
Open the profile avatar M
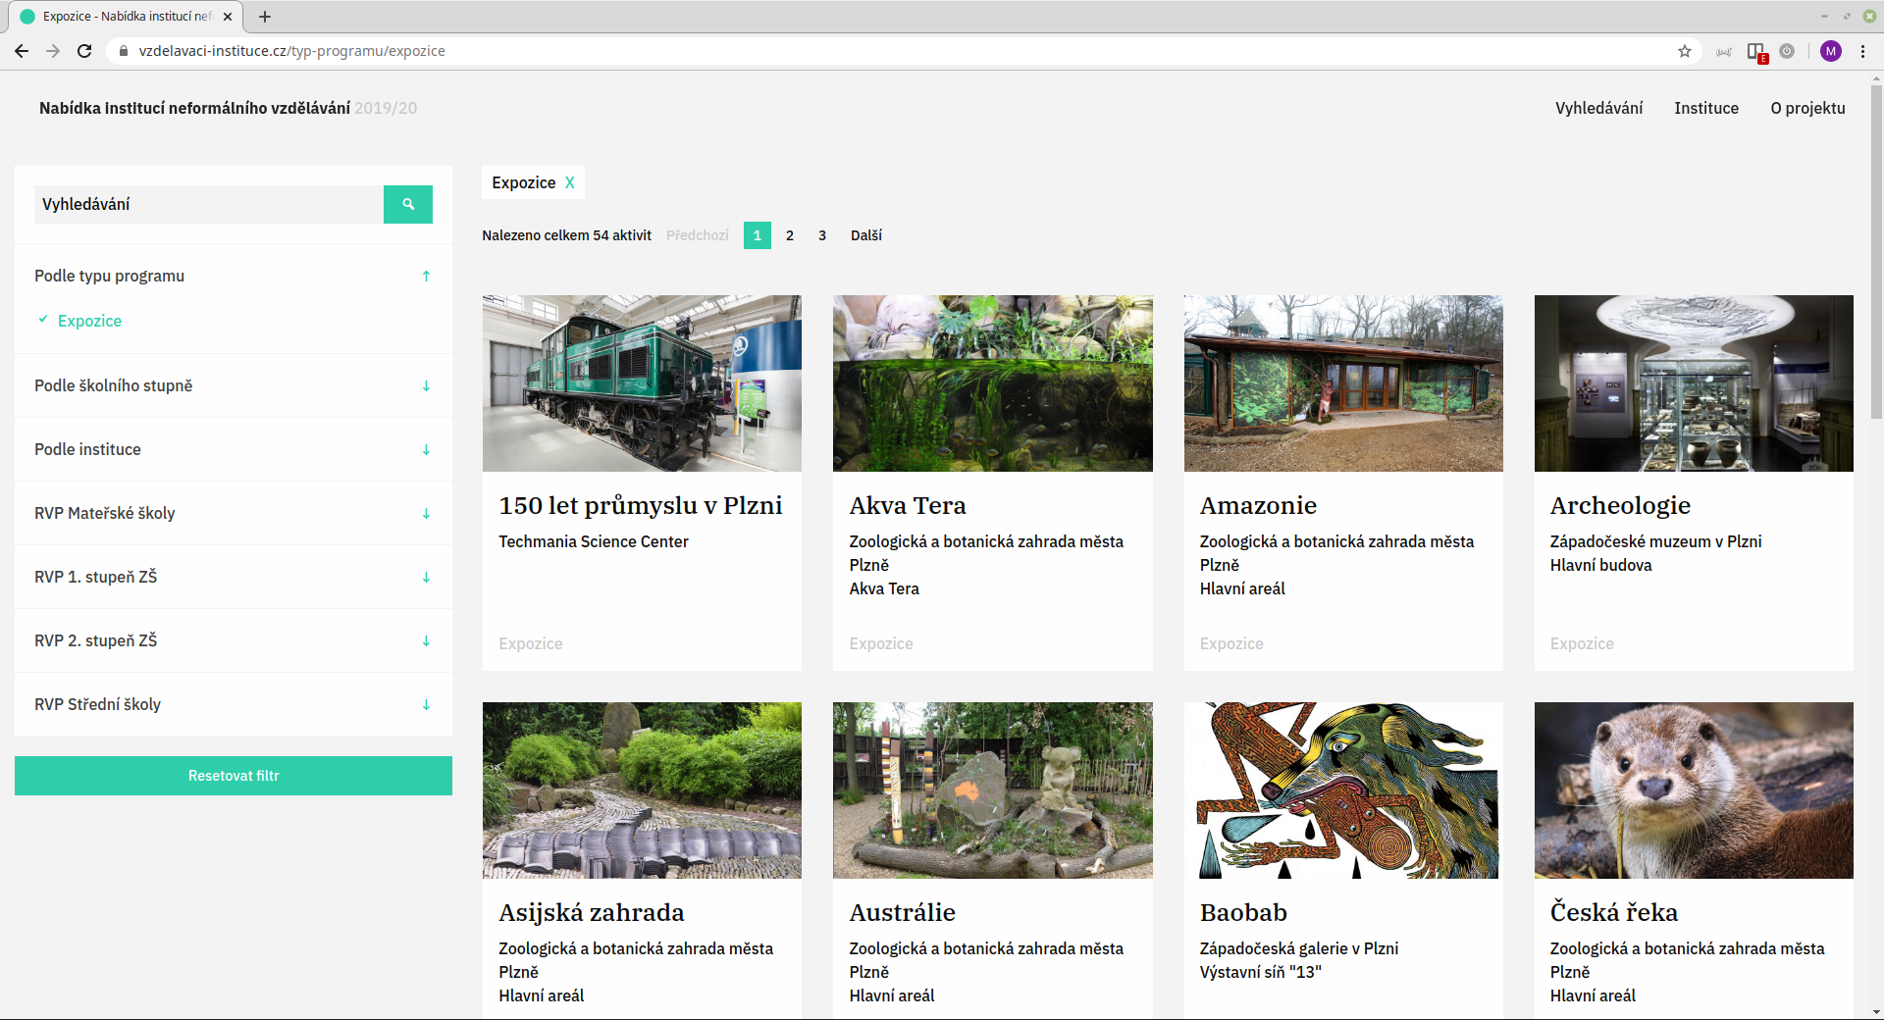pyautogui.click(x=1831, y=51)
